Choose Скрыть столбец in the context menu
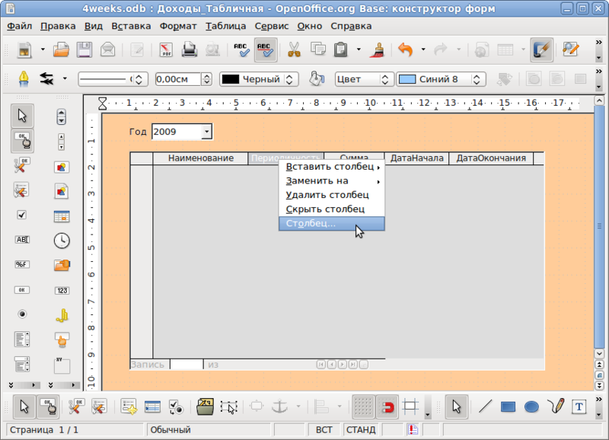Image resolution: width=609 pixels, height=440 pixels. (332, 209)
